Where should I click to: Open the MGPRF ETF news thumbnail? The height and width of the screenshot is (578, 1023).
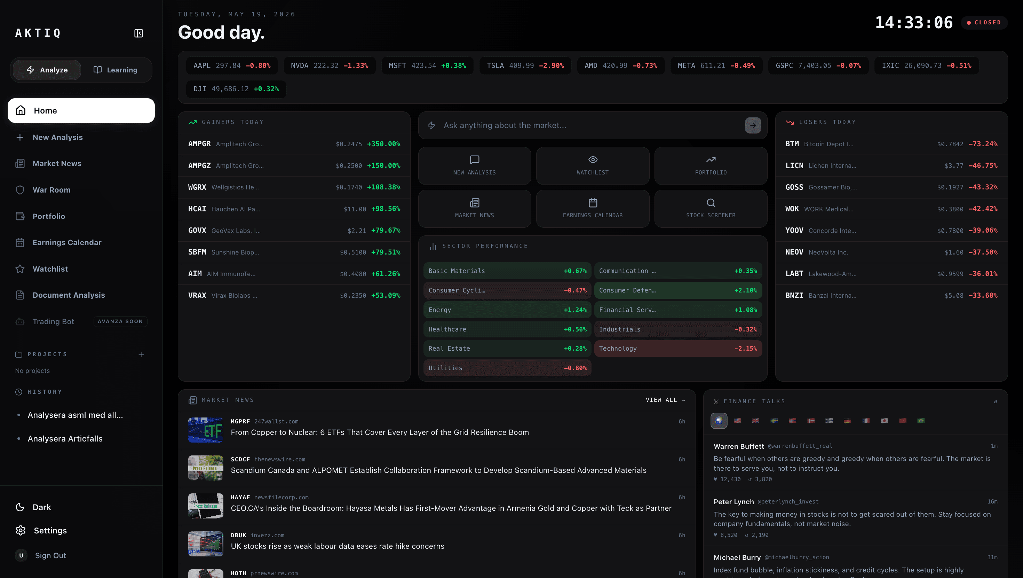coord(206,430)
